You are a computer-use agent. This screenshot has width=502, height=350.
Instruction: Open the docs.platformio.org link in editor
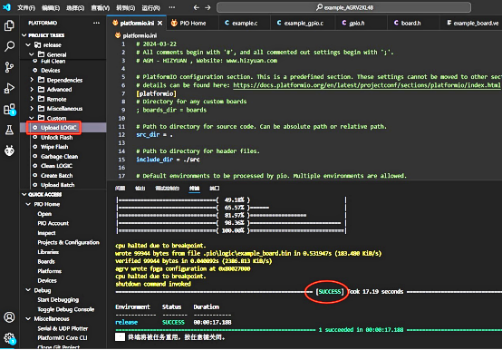pyautogui.click(x=367, y=85)
